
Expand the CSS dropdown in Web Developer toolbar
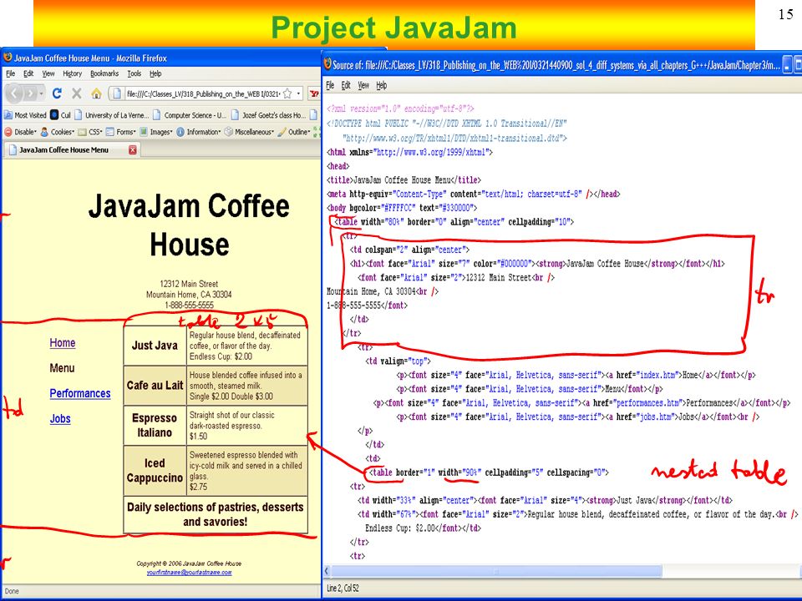click(90, 132)
